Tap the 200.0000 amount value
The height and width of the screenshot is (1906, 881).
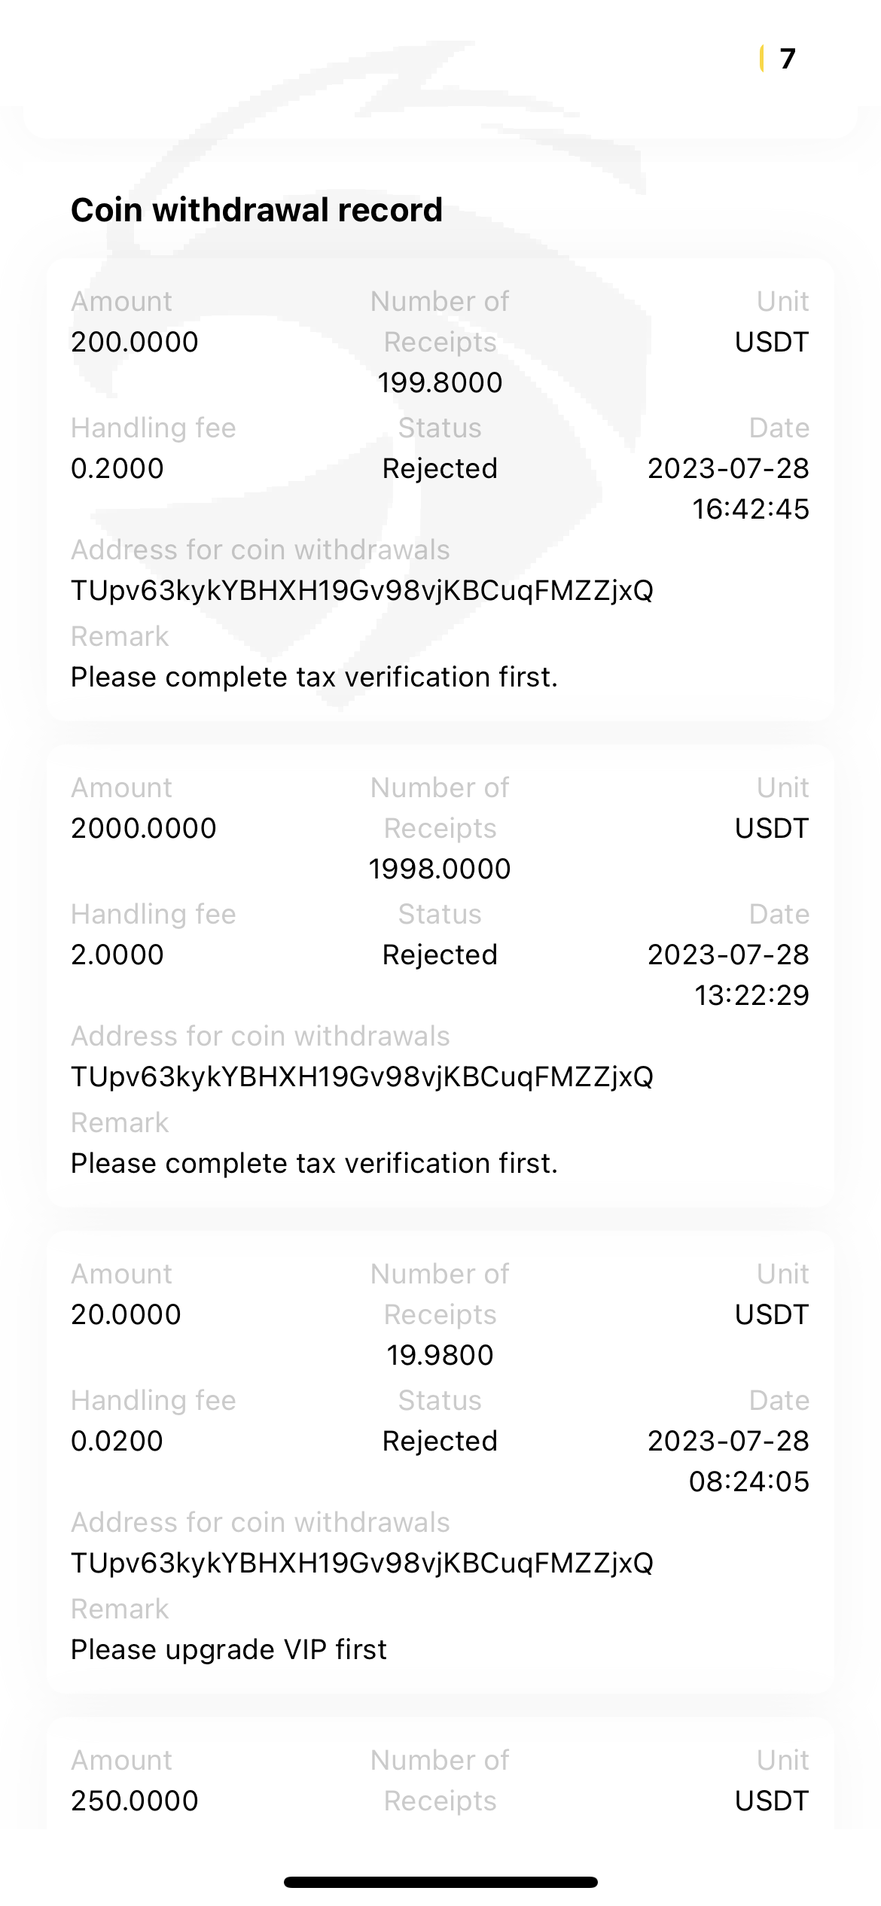135,342
